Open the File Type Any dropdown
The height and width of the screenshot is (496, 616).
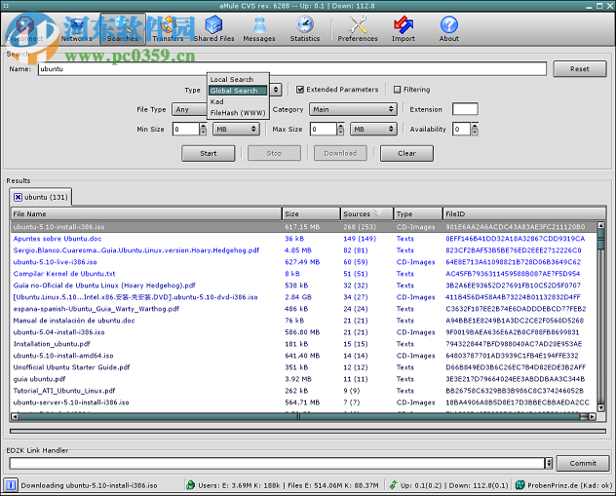click(x=189, y=109)
